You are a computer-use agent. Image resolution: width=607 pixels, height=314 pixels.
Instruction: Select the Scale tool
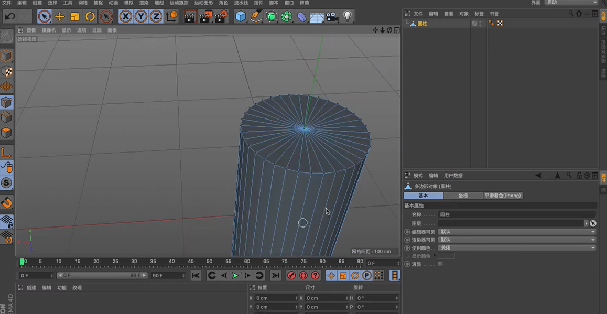point(75,16)
